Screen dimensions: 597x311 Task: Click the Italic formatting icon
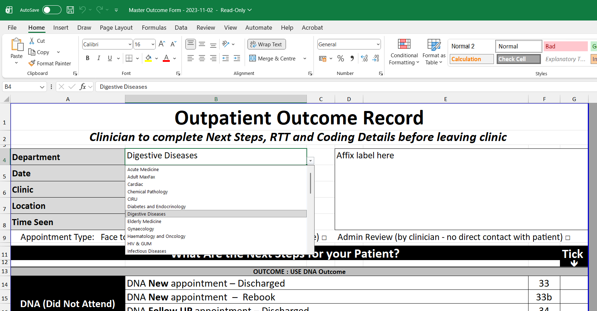pos(99,58)
